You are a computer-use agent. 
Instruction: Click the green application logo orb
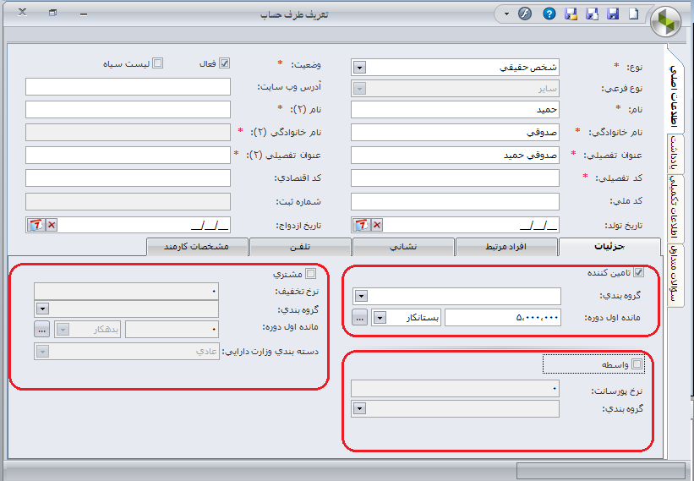[x=667, y=22]
